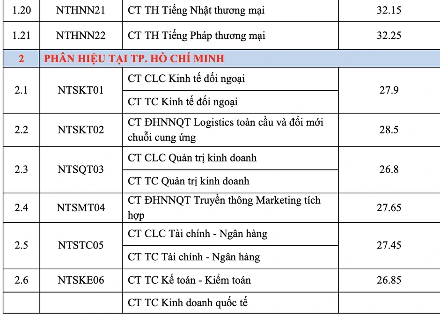Viewport: 440px width, 315px height.
Task: Select score 32.15
Action: (389, 10)
